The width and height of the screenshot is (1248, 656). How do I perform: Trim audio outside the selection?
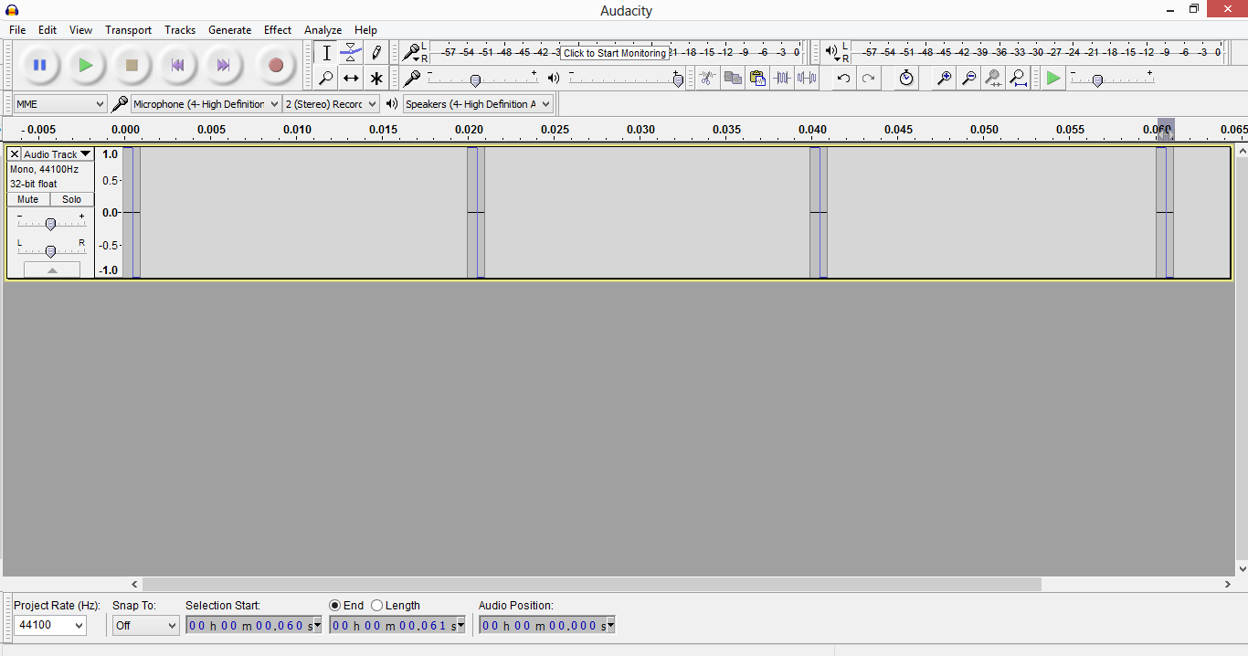coord(782,78)
